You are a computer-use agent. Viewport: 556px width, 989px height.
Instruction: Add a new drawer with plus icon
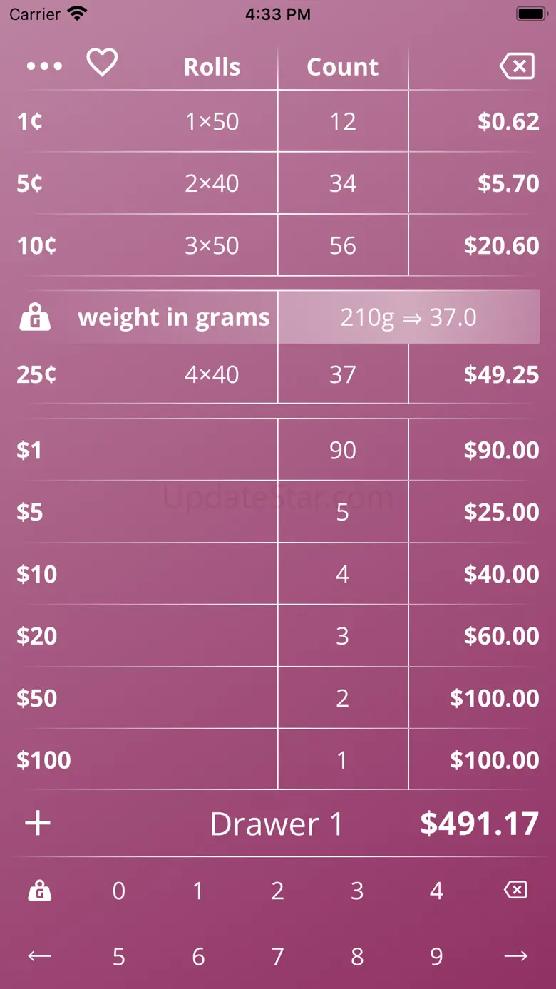pyautogui.click(x=38, y=824)
